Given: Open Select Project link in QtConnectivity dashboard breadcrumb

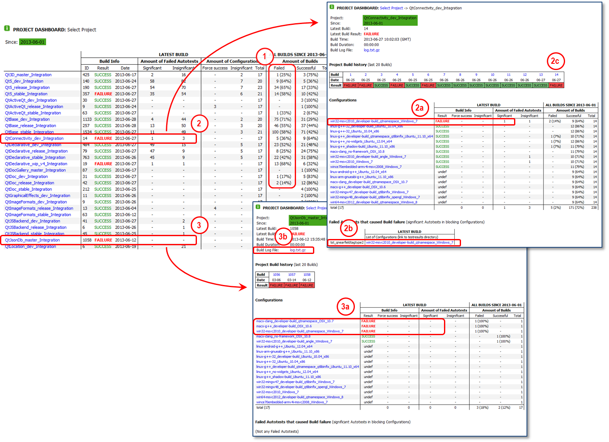Looking at the screenshot, I should tap(391, 8).
